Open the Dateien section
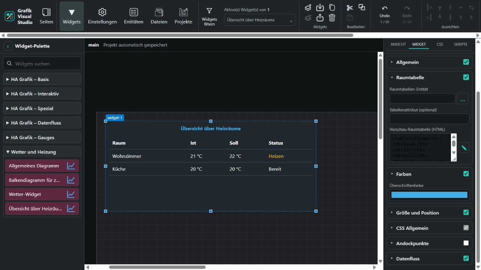 [159, 16]
